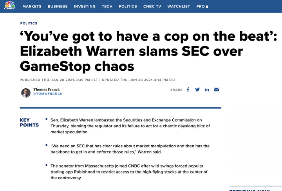Navigate to Politics in the nav bar
282x191 pixels.
tap(128, 7)
